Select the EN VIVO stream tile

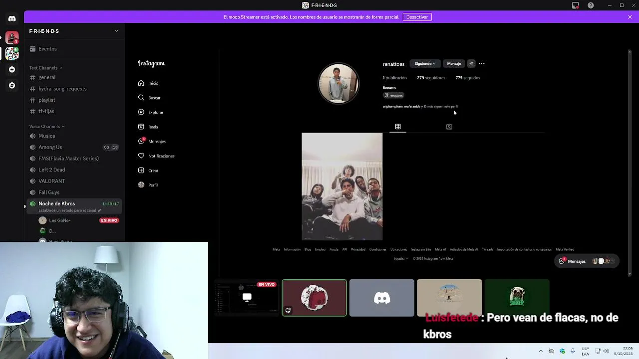point(247,298)
